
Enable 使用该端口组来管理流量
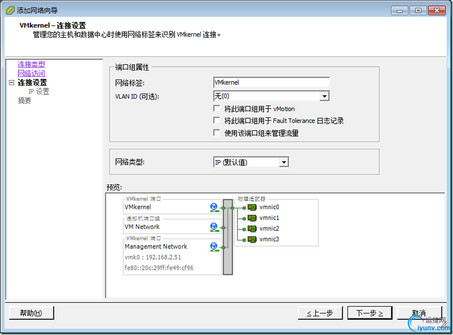(x=217, y=132)
